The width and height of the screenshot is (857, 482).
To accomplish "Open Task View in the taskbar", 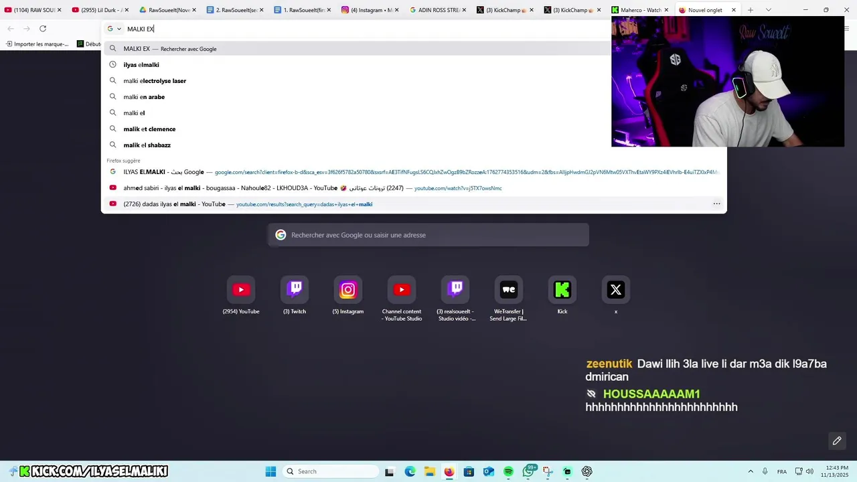I will [x=390, y=471].
